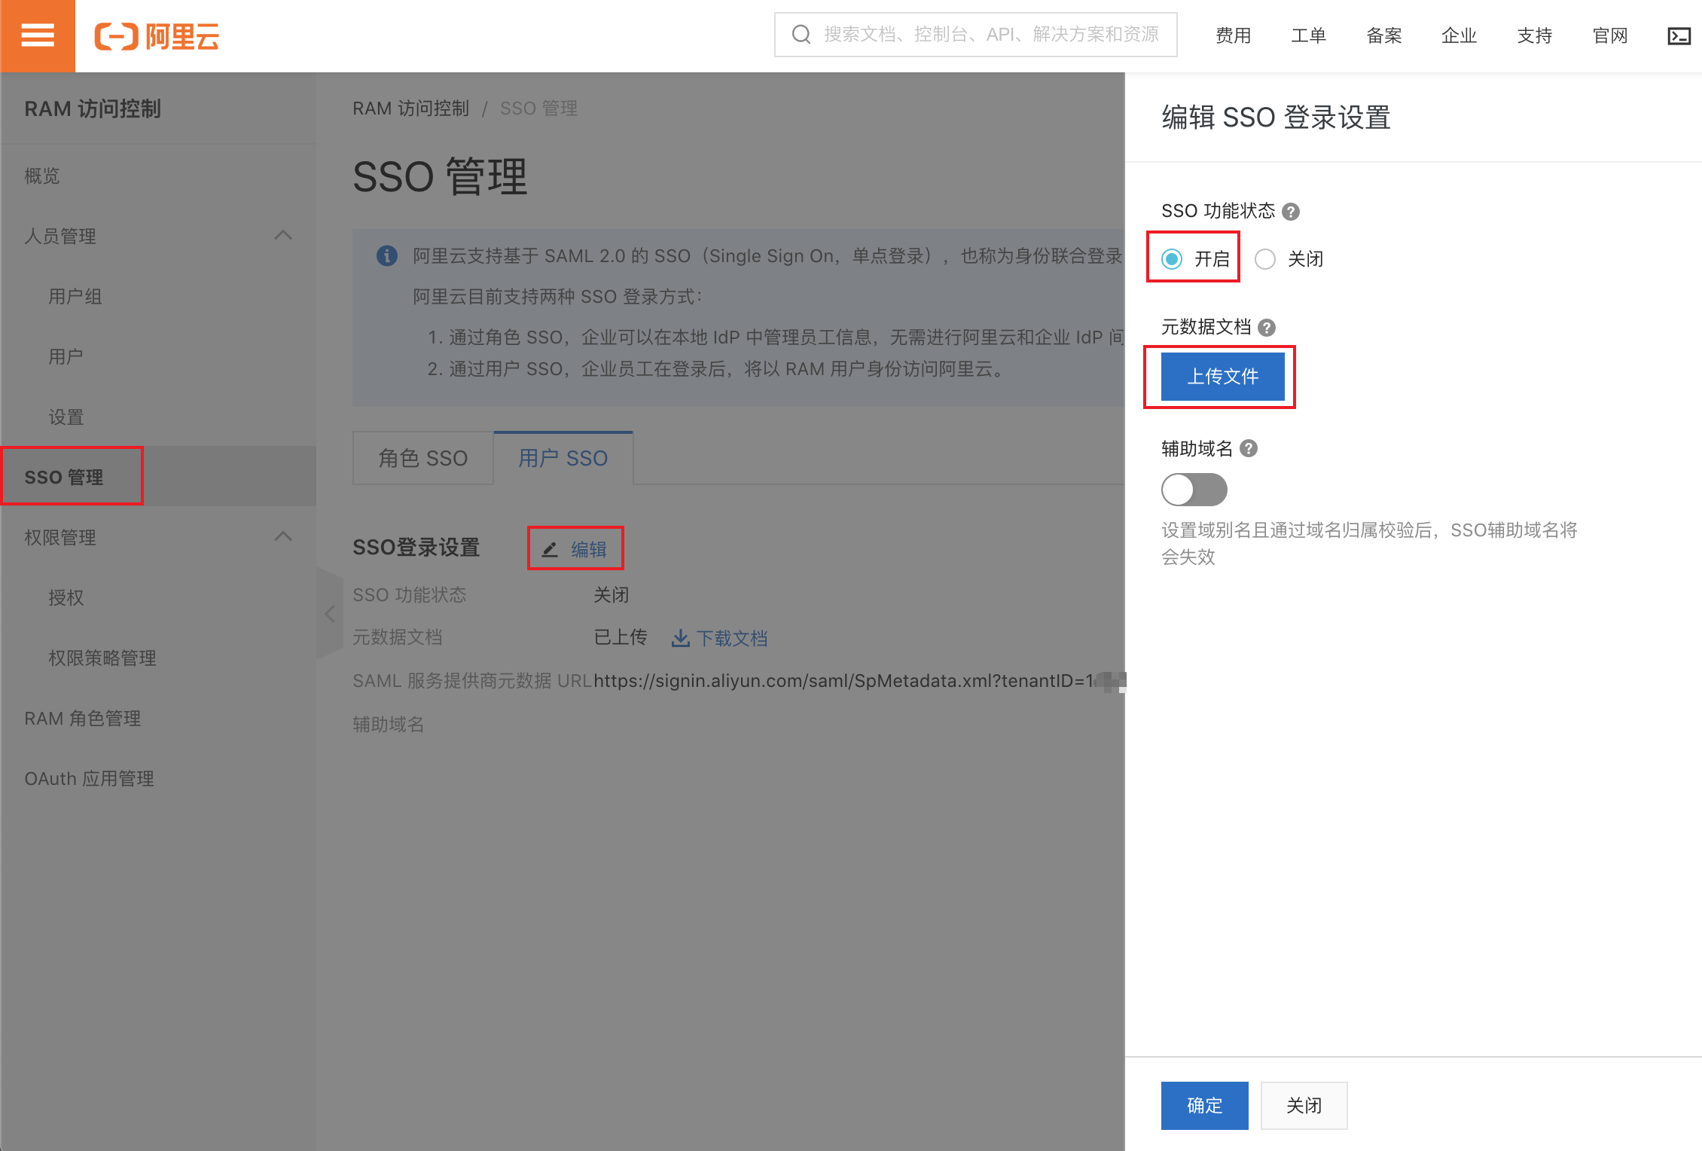
Task: Collapse the 权限管理 section
Action: (x=284, y=536)
